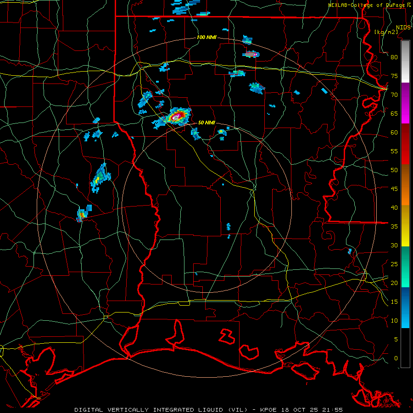Select the 5 value on the scale
The image size is (413, 413).
(x=396, y=340)
